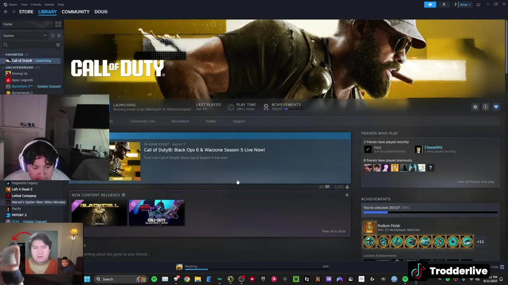Select Left 4 Dead 2 in the library
Viewport: 508px width, 285px height.
click(x=22, y=189)
